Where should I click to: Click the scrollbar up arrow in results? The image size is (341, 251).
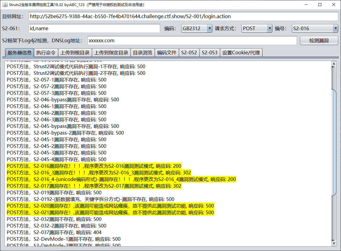pyautogui.click(x=334, y=63)
